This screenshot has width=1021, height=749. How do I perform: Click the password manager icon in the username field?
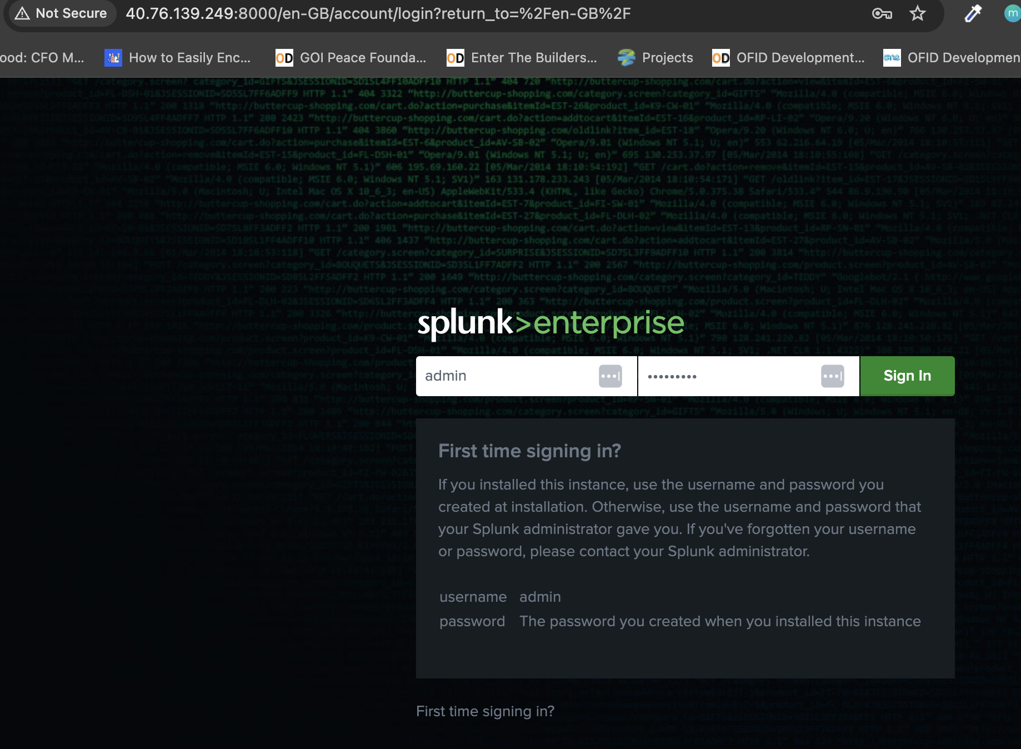[610, 376]
